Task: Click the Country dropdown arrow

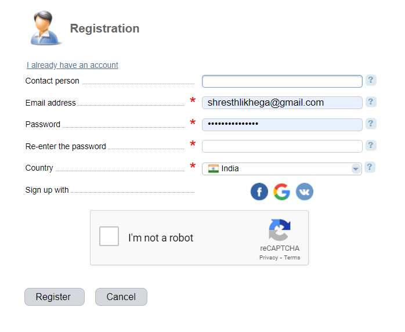Action: [x=356, y=169]
